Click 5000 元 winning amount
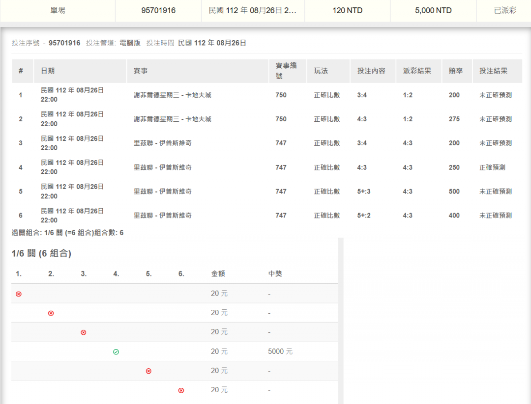Viewport: 531px width, 404px height. pos(280,351)
